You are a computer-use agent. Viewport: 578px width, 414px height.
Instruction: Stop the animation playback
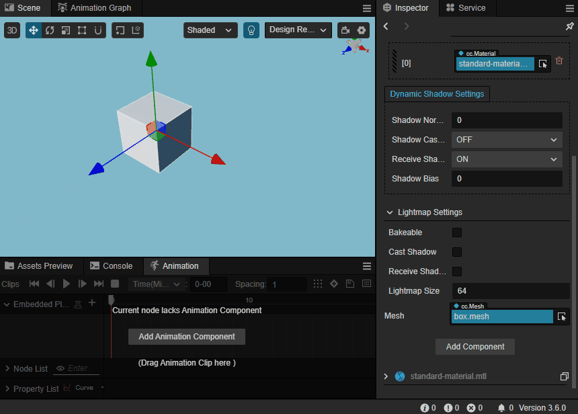[115, 284]
